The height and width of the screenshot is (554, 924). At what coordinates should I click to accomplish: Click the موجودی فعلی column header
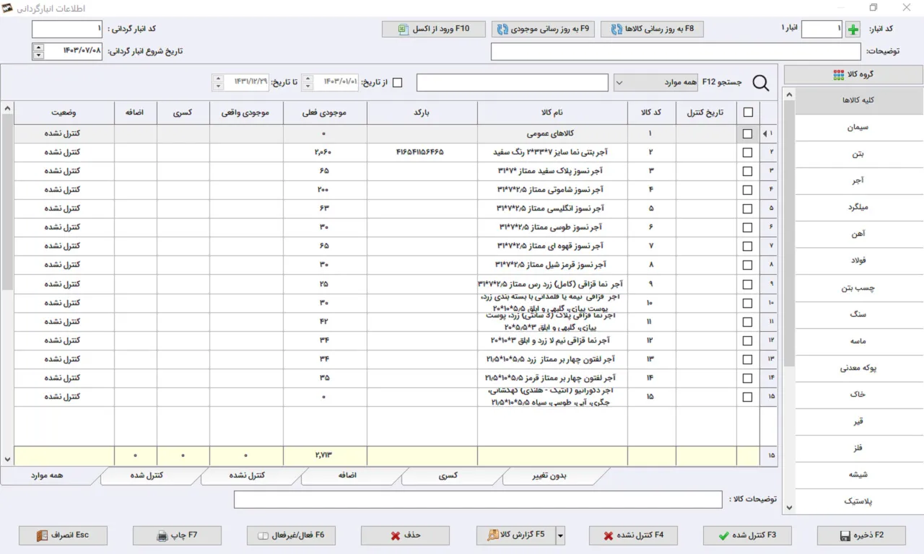point(324,113)
